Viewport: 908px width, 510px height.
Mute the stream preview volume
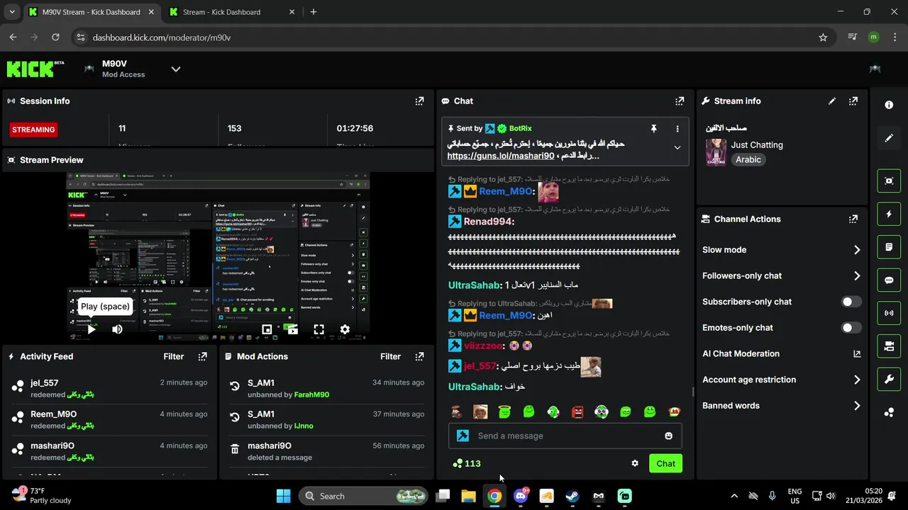(117, 329)
